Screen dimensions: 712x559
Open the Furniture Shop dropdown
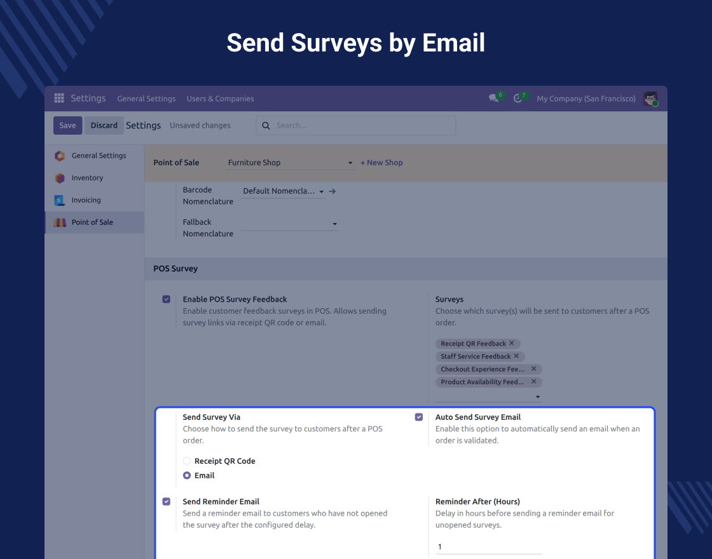(290, 163)
